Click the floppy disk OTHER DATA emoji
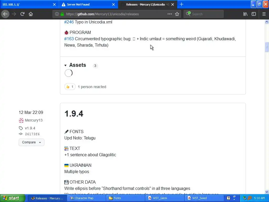This screenshot has width=269, height=202. (66, 182)
